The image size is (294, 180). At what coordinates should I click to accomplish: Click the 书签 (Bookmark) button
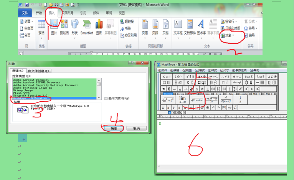pos(126,28)
